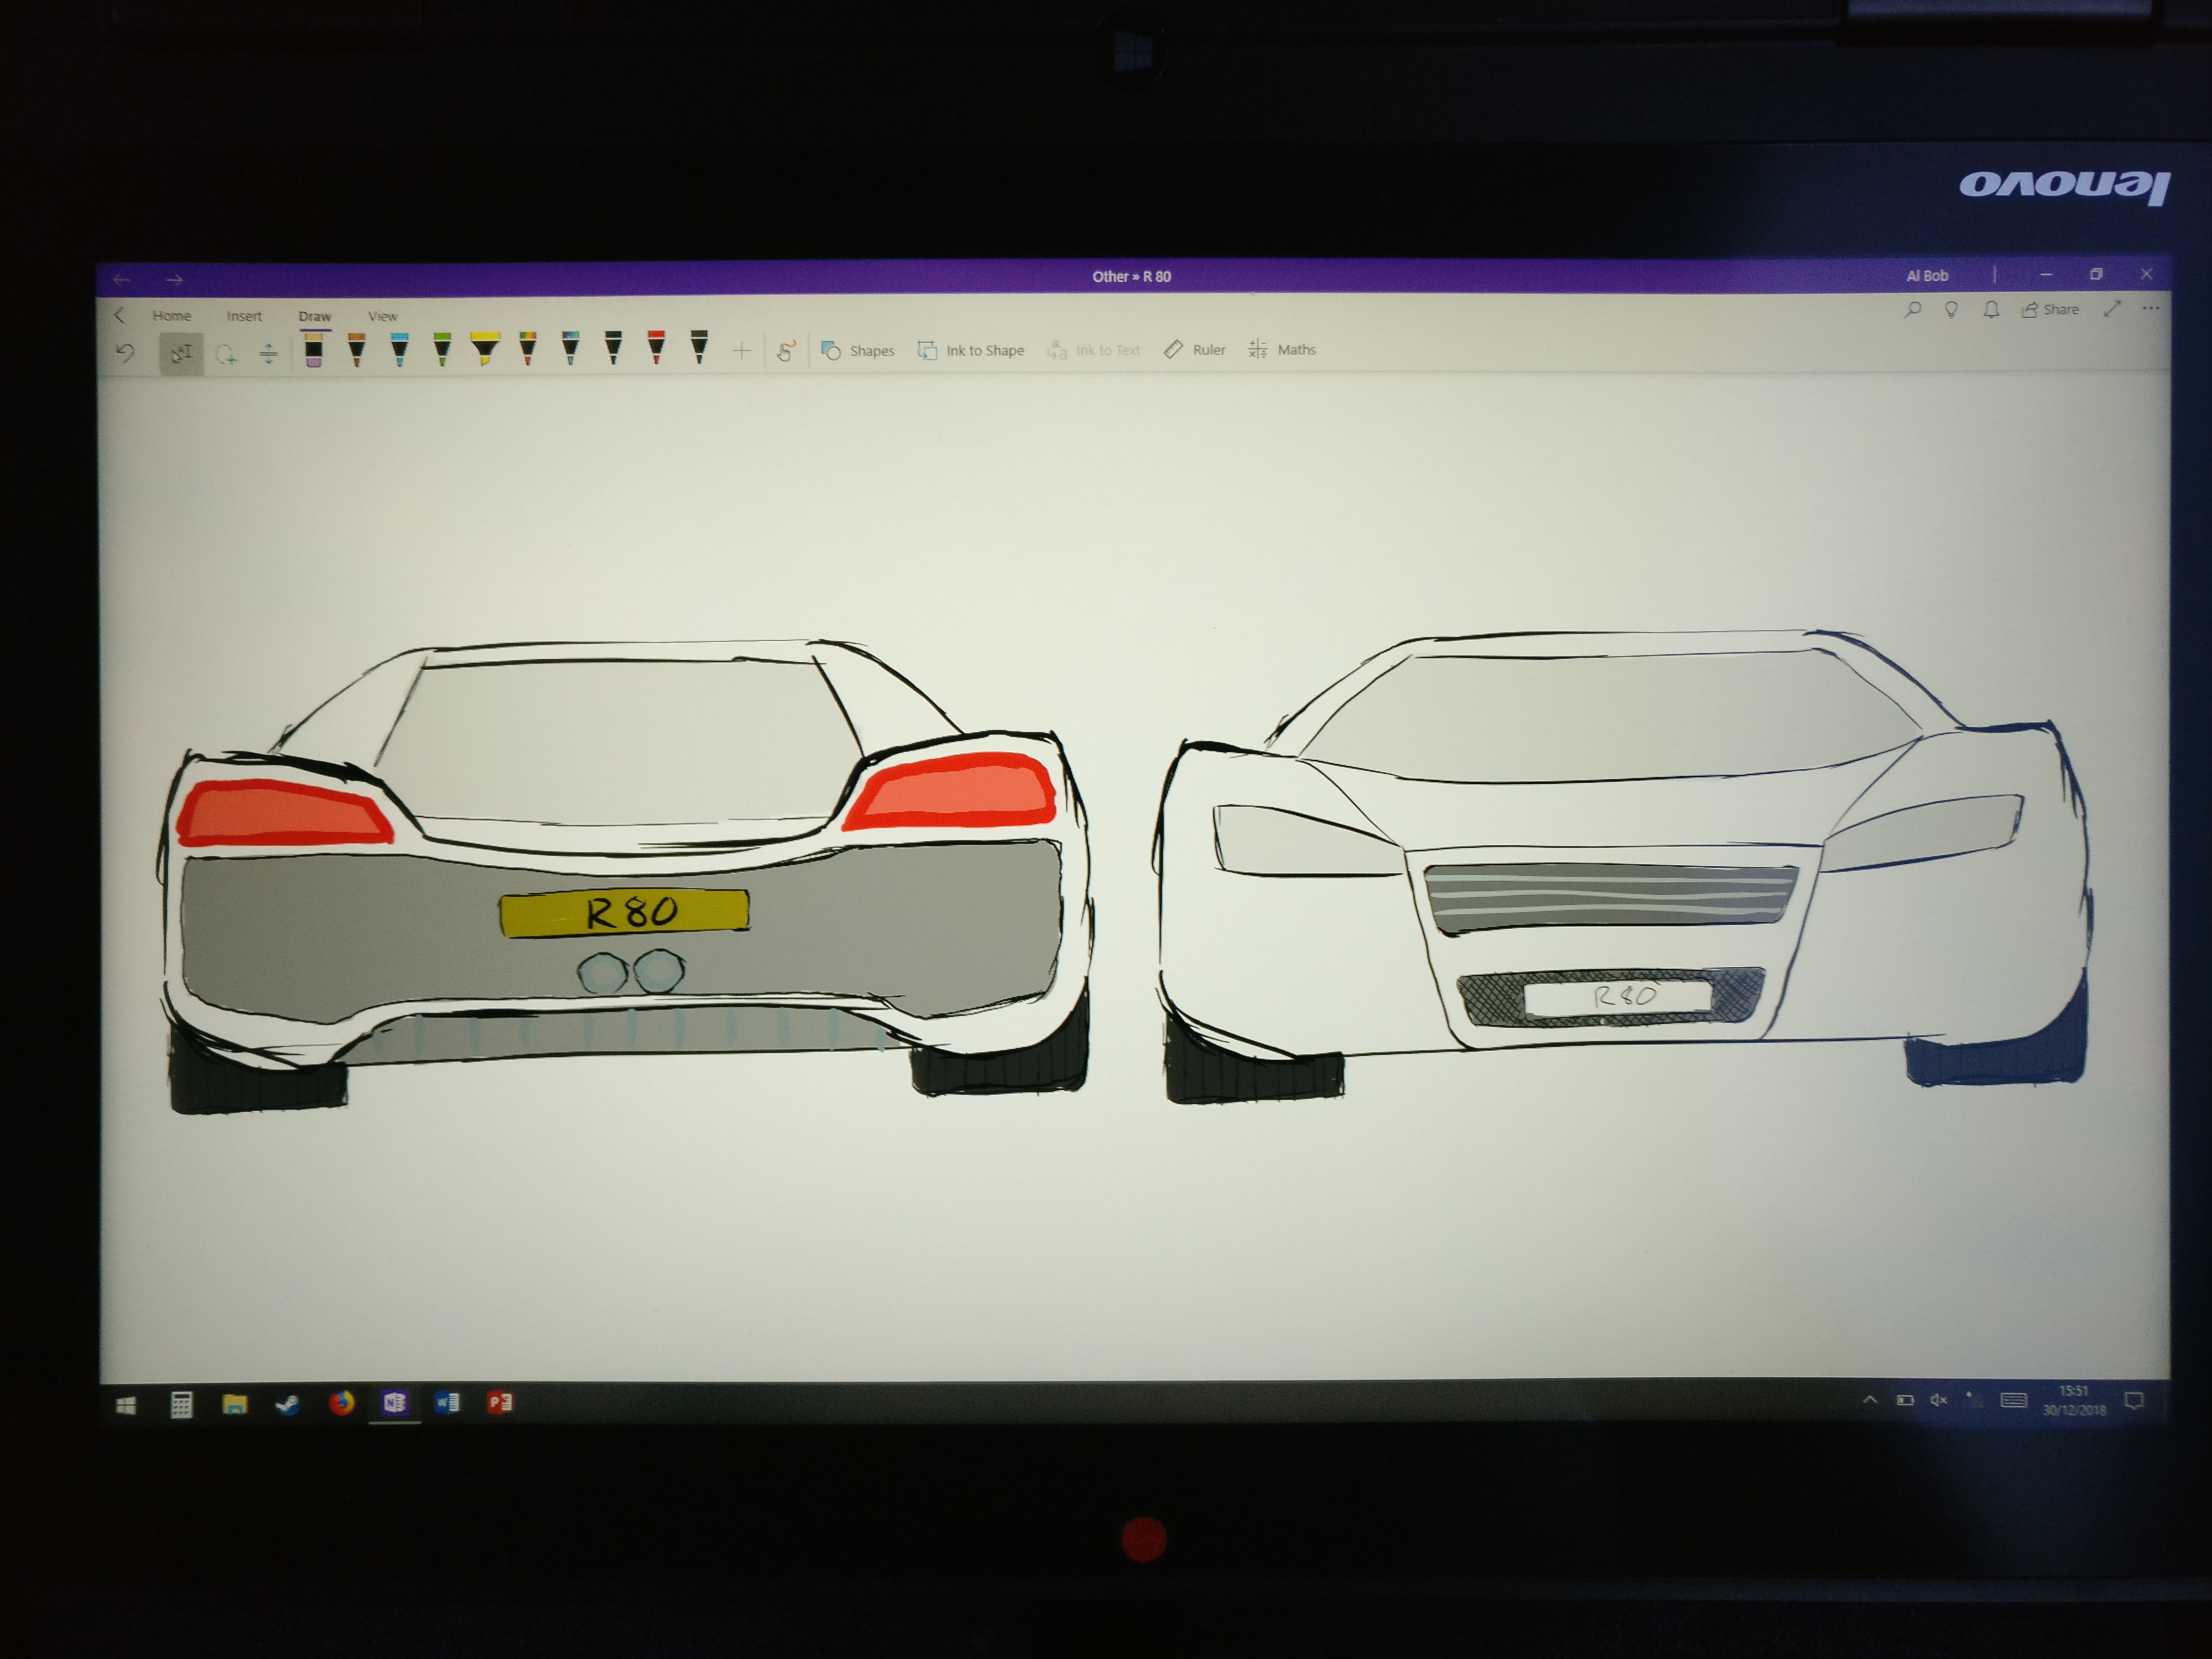Click the page title Other » R 80

click(x=1131, y=276)
